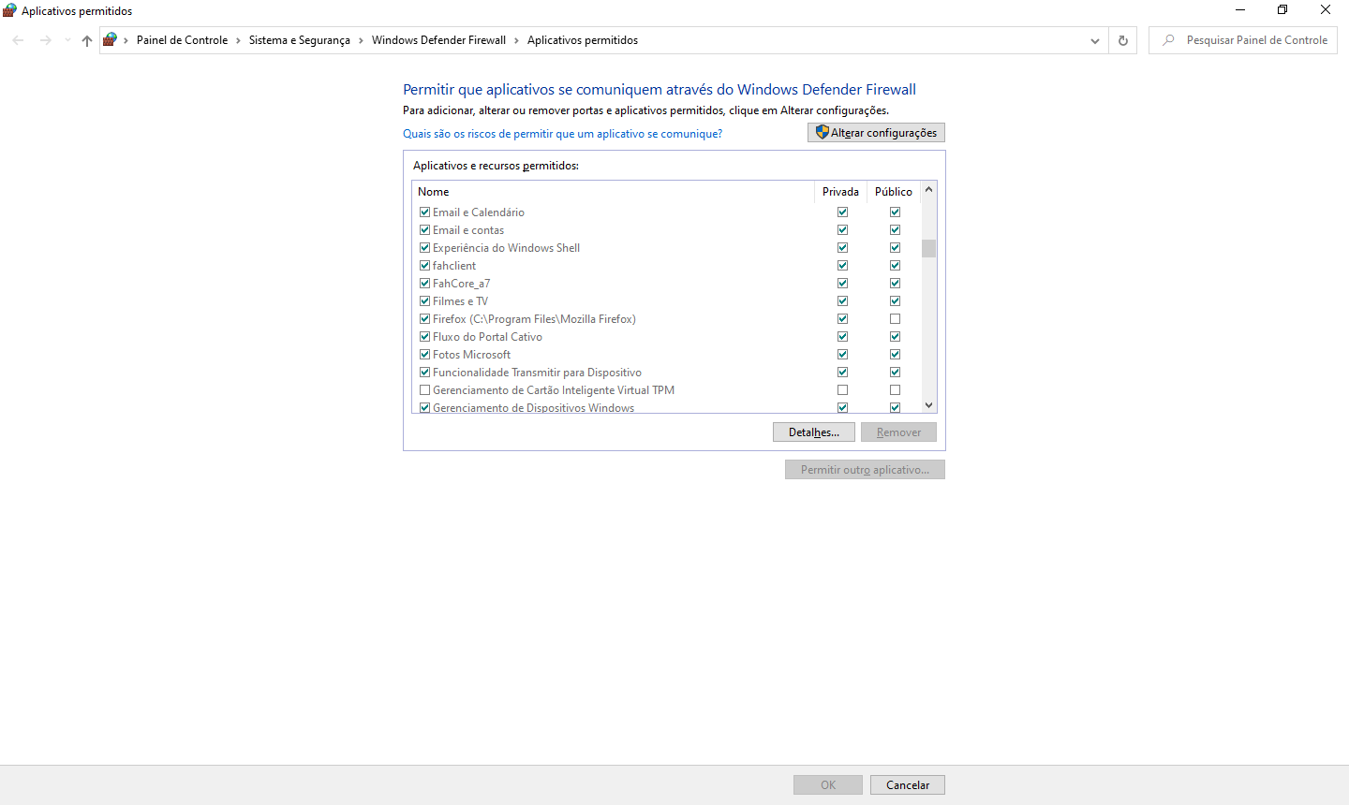Viewport: 1349px width, 805px height.
Task: Click list scrollbar down arrow
Action: click(x=928, y=405)
